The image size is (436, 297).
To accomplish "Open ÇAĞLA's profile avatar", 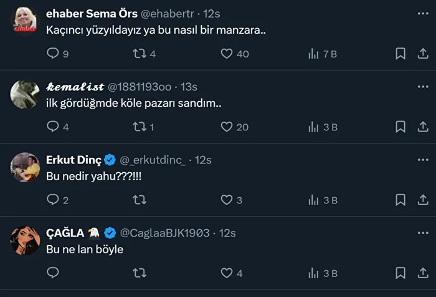I will click(x=26, y=240).
